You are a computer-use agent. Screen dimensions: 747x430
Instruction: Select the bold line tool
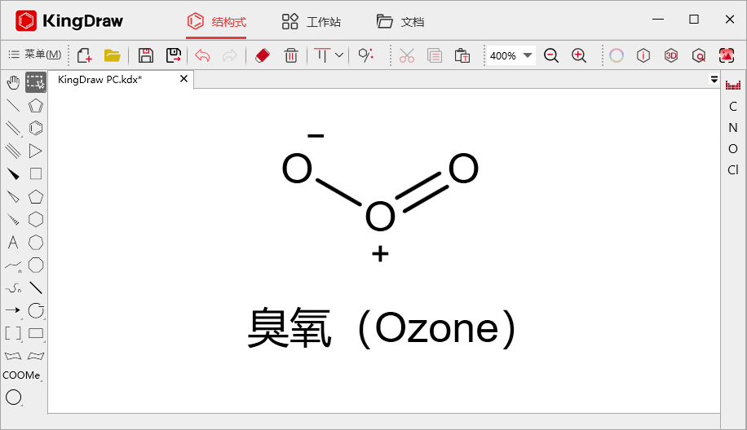36,287
